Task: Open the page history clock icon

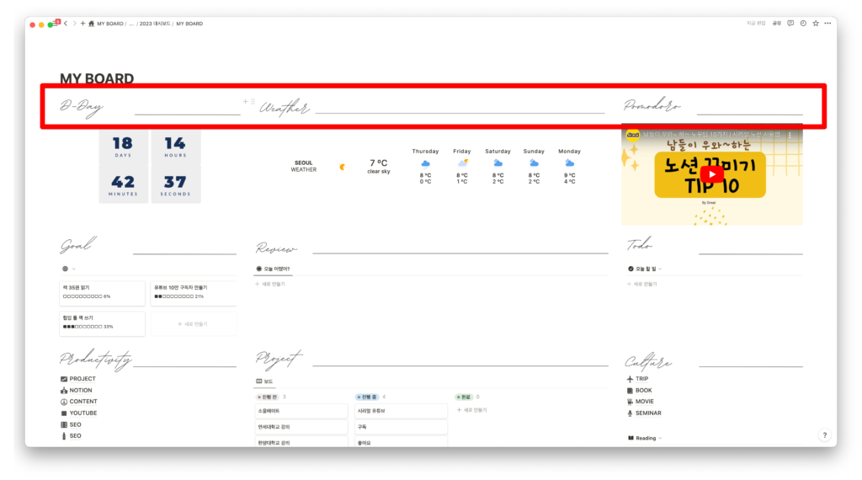Action: (x=802, y=24)
